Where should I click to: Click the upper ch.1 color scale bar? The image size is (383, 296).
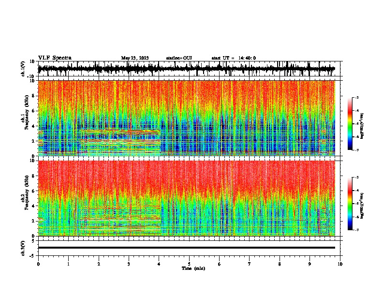350,124
